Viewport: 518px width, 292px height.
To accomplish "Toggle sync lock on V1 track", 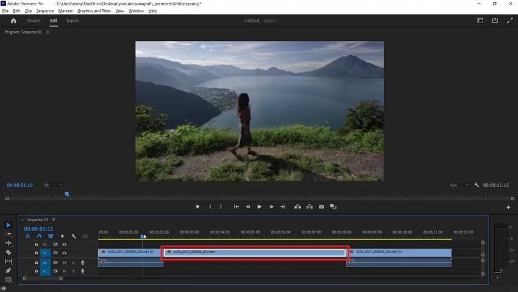I will point(55,253).
